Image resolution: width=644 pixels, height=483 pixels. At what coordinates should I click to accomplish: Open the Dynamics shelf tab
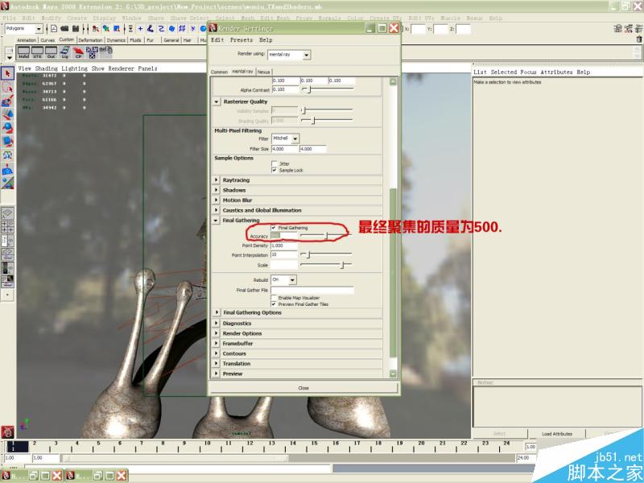(x=116, y=40)
